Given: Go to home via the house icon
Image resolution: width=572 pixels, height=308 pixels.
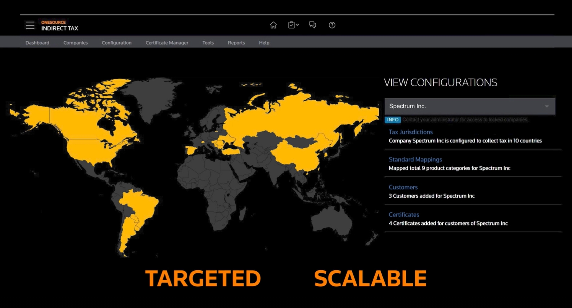Looking at the screenshot, I should (273, 25).
